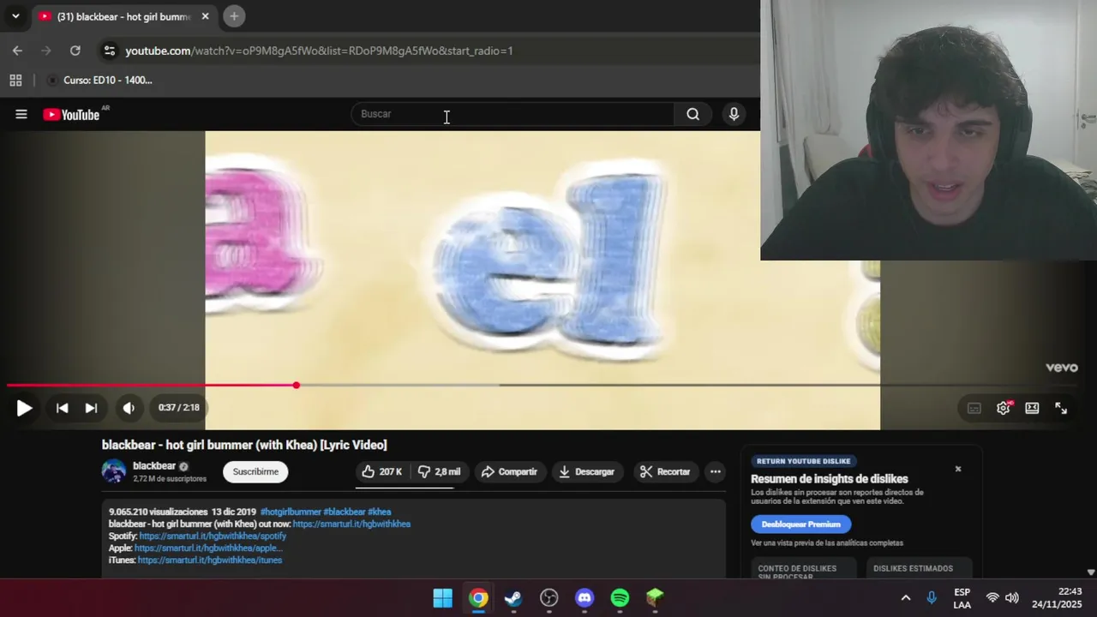Click the Descargar download button
The image size is (1097, 617).
pyautogui.click(x=586, y=471)
